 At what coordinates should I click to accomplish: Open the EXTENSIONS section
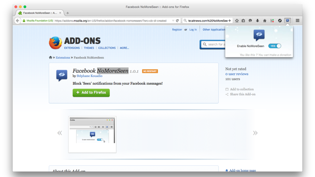(x=72, y=48)
